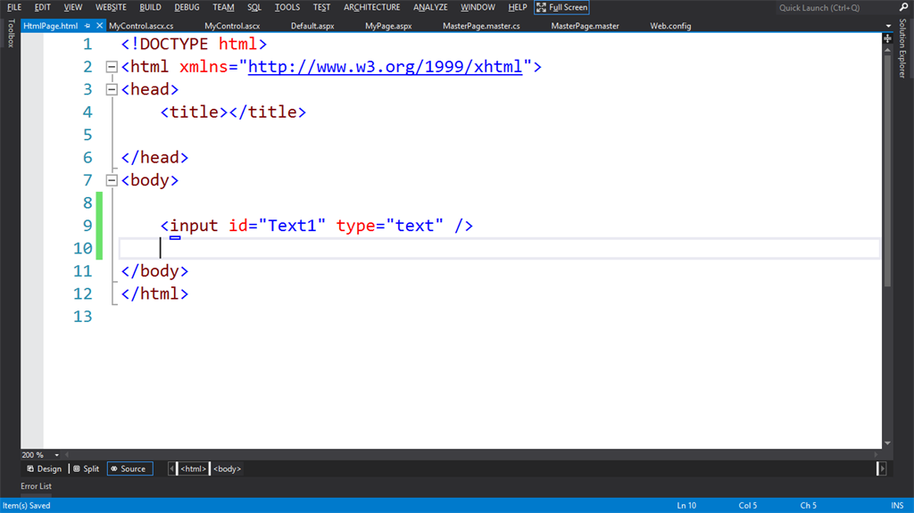Click the INS indicator in status bar
Image resolution: width=914 pixels, height=513 pixels.
click(897, 506)
